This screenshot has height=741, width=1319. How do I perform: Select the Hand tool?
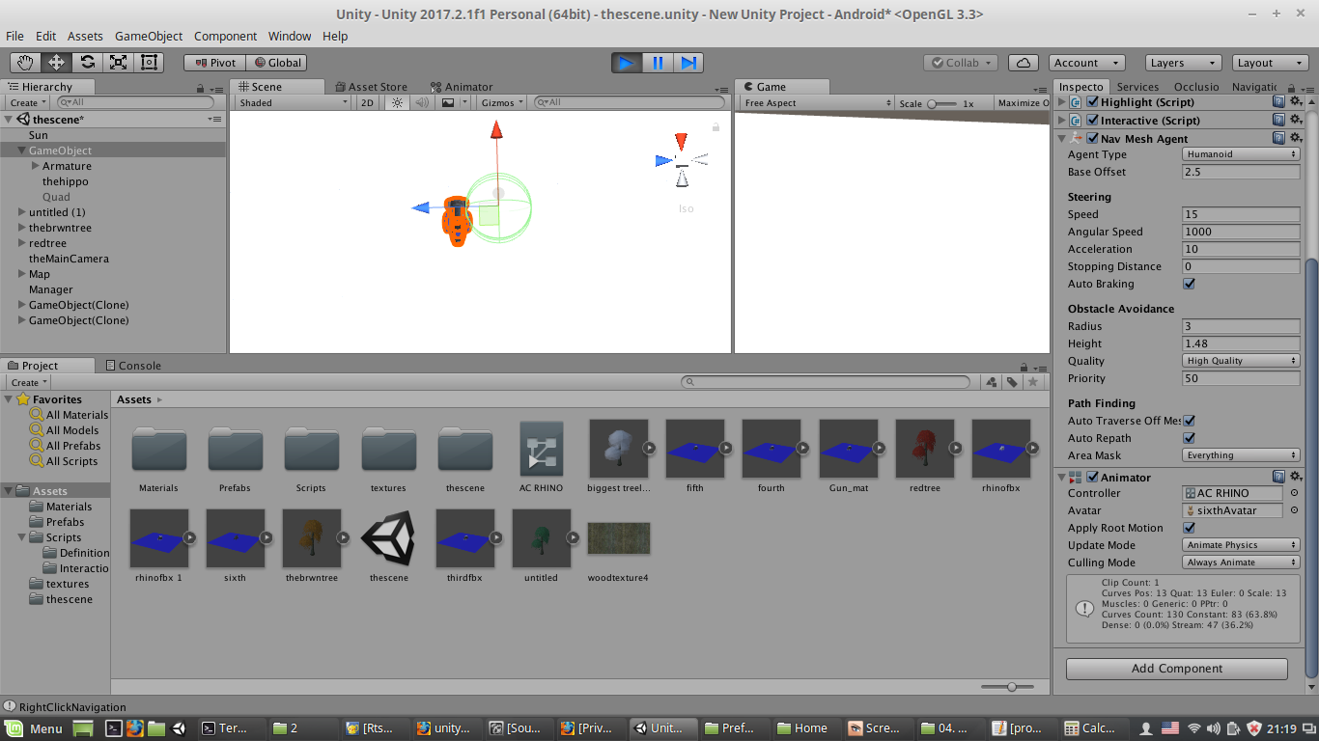coord(26,63)
